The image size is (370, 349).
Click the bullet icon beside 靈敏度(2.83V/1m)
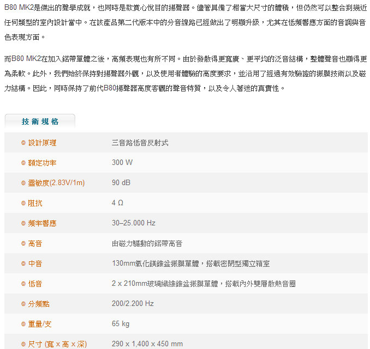point(23,183)
